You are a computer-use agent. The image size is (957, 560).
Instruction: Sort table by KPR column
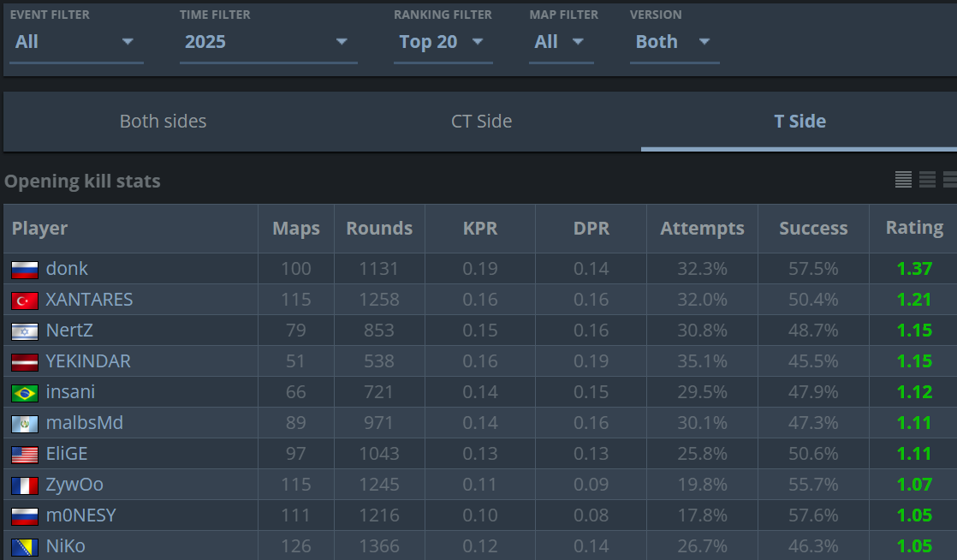click(479, 229)
